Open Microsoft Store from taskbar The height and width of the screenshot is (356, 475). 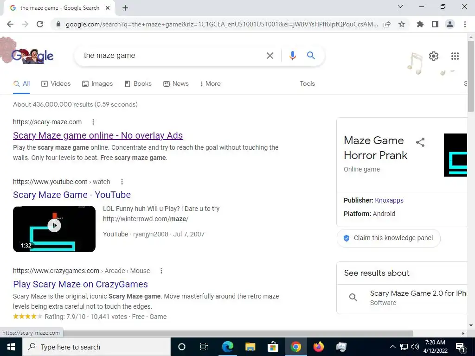click(x=273, y=347)
